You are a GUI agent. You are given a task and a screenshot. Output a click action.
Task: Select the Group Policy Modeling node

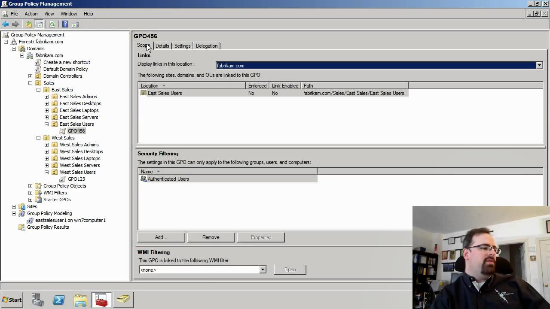coord(49,213)
